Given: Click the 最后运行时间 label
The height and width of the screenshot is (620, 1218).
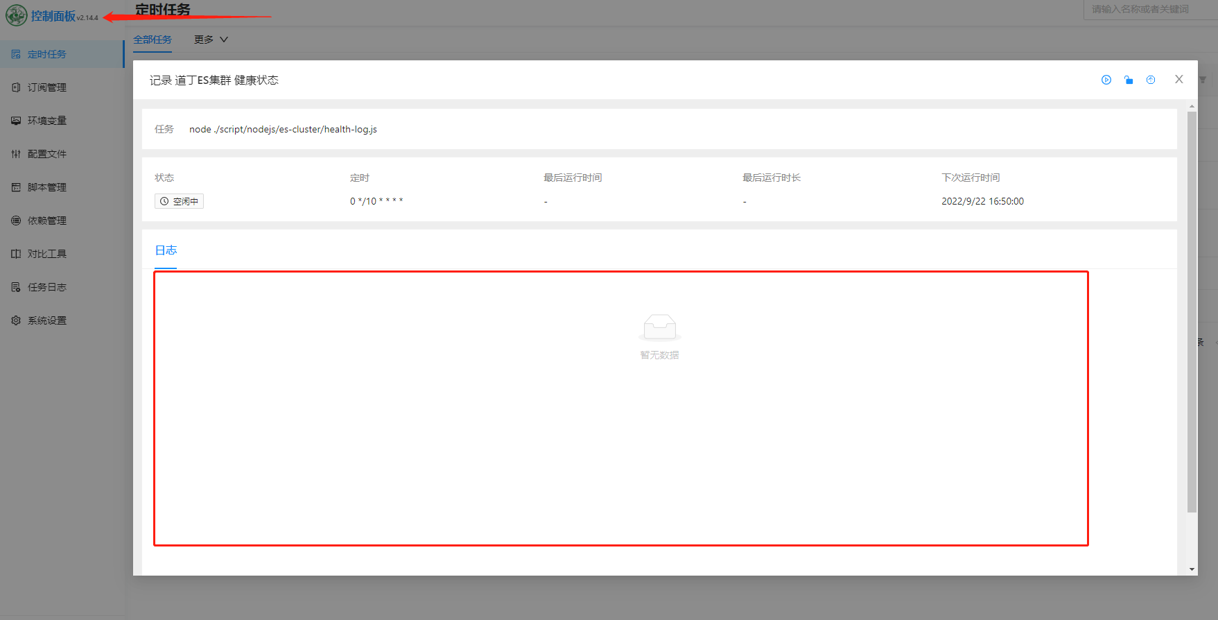Looking at the screenshot, I should [573, 178].
